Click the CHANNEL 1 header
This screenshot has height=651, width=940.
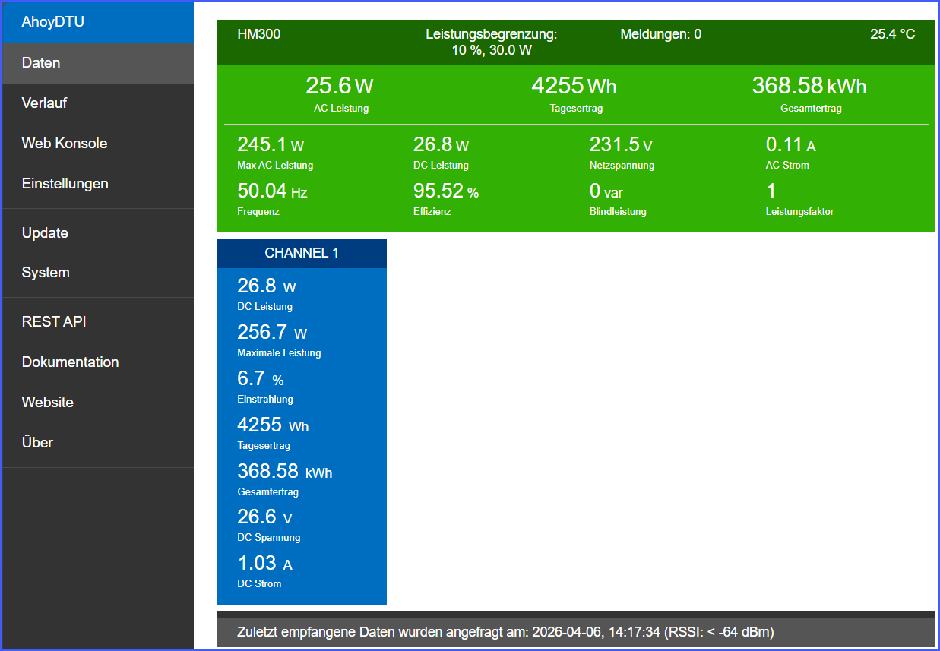click(x=302, y=253)
